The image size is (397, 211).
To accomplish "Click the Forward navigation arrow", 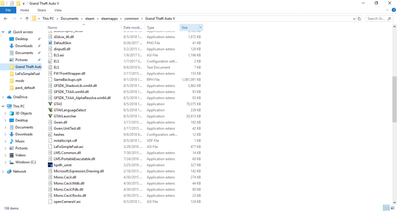I will (14, 19).
